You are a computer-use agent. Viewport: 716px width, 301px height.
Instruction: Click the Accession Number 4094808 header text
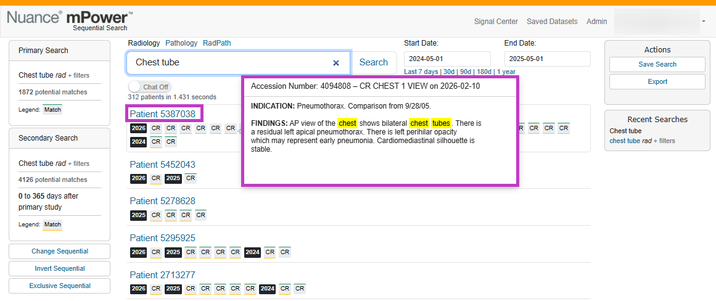tap(365, 86)
